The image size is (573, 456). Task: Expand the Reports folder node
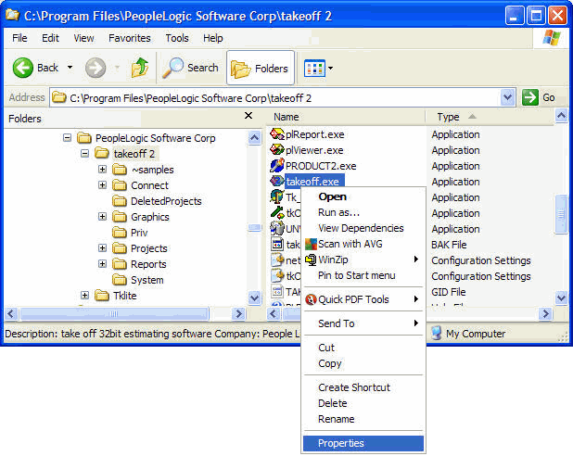pos(103,263)
